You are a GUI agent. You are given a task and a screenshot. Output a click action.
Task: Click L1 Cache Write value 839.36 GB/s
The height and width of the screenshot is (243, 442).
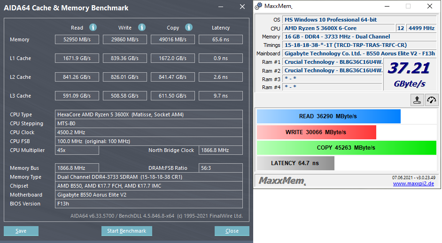coord(125,58)
